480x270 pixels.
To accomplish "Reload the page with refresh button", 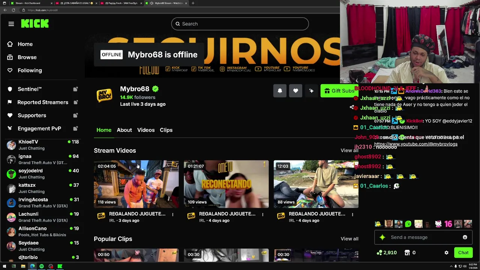I will coord(13,10).
